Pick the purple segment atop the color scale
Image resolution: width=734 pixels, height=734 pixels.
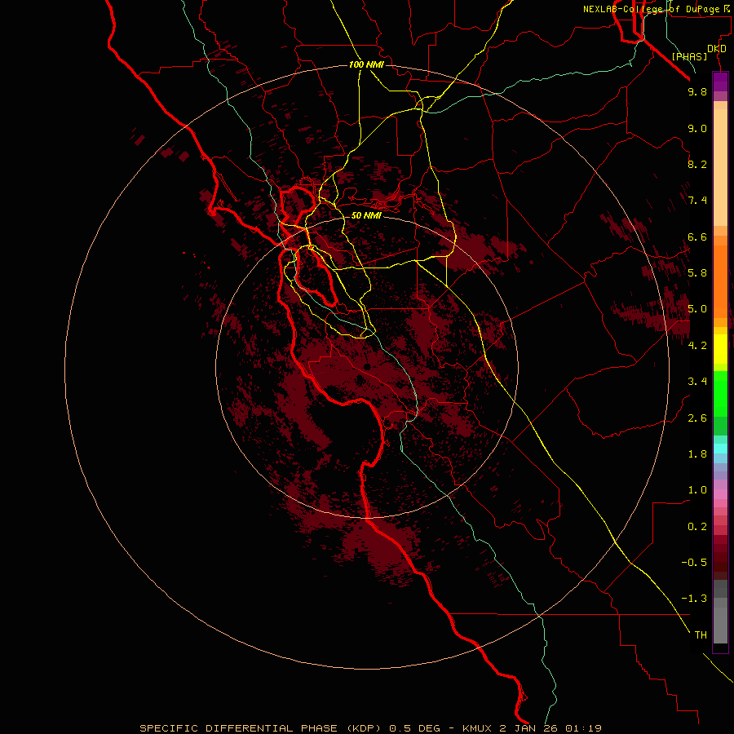coord(720,82)
